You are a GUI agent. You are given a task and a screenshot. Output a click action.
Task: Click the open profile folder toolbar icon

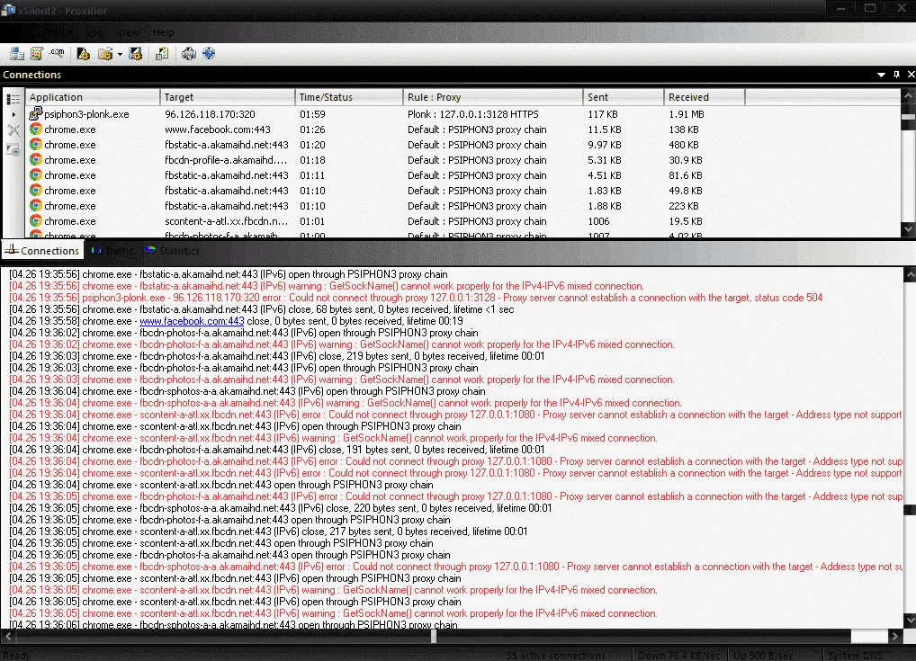click(105, 54)
